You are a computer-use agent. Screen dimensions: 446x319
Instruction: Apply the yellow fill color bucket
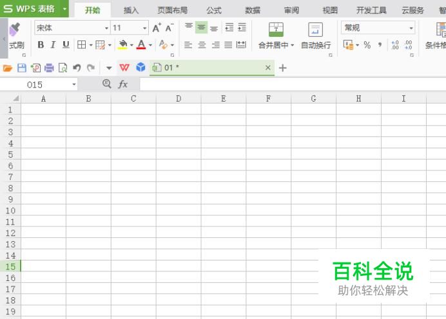pyautogui.click(x=122, y=44)
